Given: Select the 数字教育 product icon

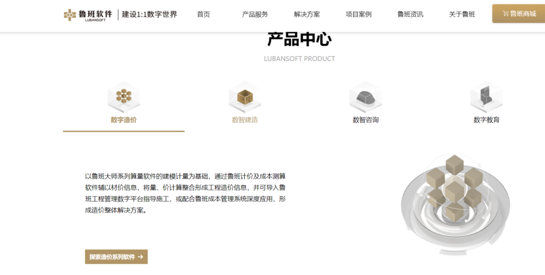Looking at the screenshot, I should point(486,96).
